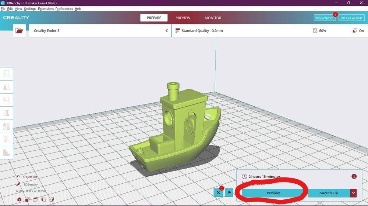Image resolution: width=368 pixels, height=206 pixels.
Task: Open the Preferences menu
Action: tap(64, 9)
